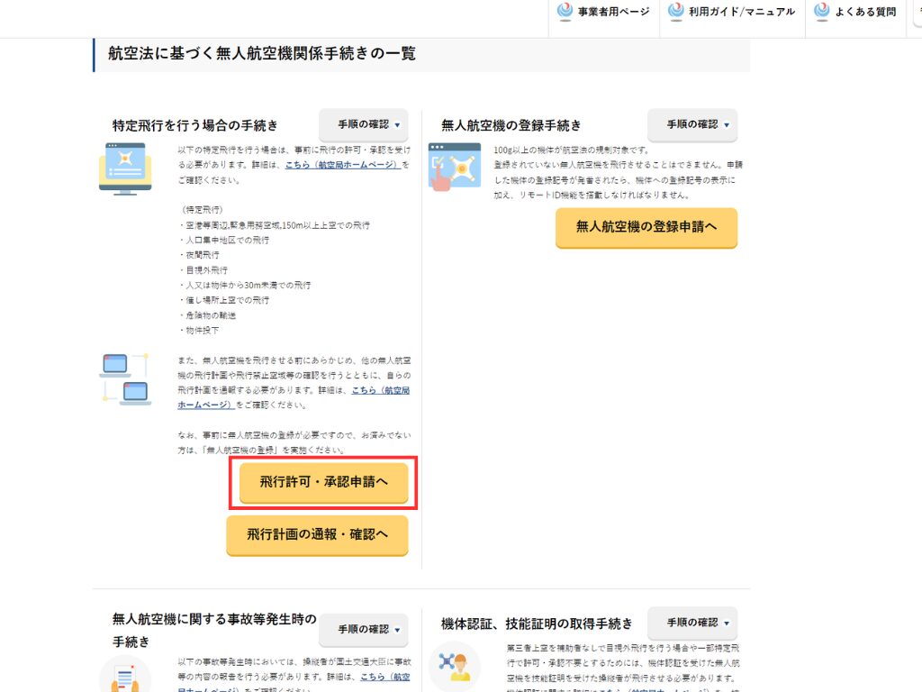Click the logo icon beside 事業者用ページ
Screen dimensions: 922x692
click(565, 12)
